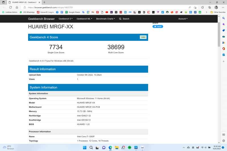Image resolution: width=227 pixels, height=151 pixels.
Task: Open the Google Sheets bookmark
Action: tap(73, 12)
